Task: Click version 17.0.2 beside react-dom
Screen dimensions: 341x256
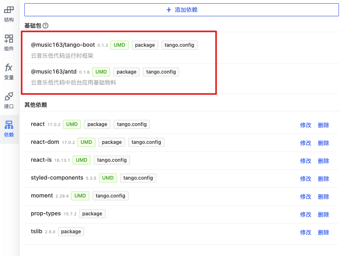Action: [x=68, y=142]
